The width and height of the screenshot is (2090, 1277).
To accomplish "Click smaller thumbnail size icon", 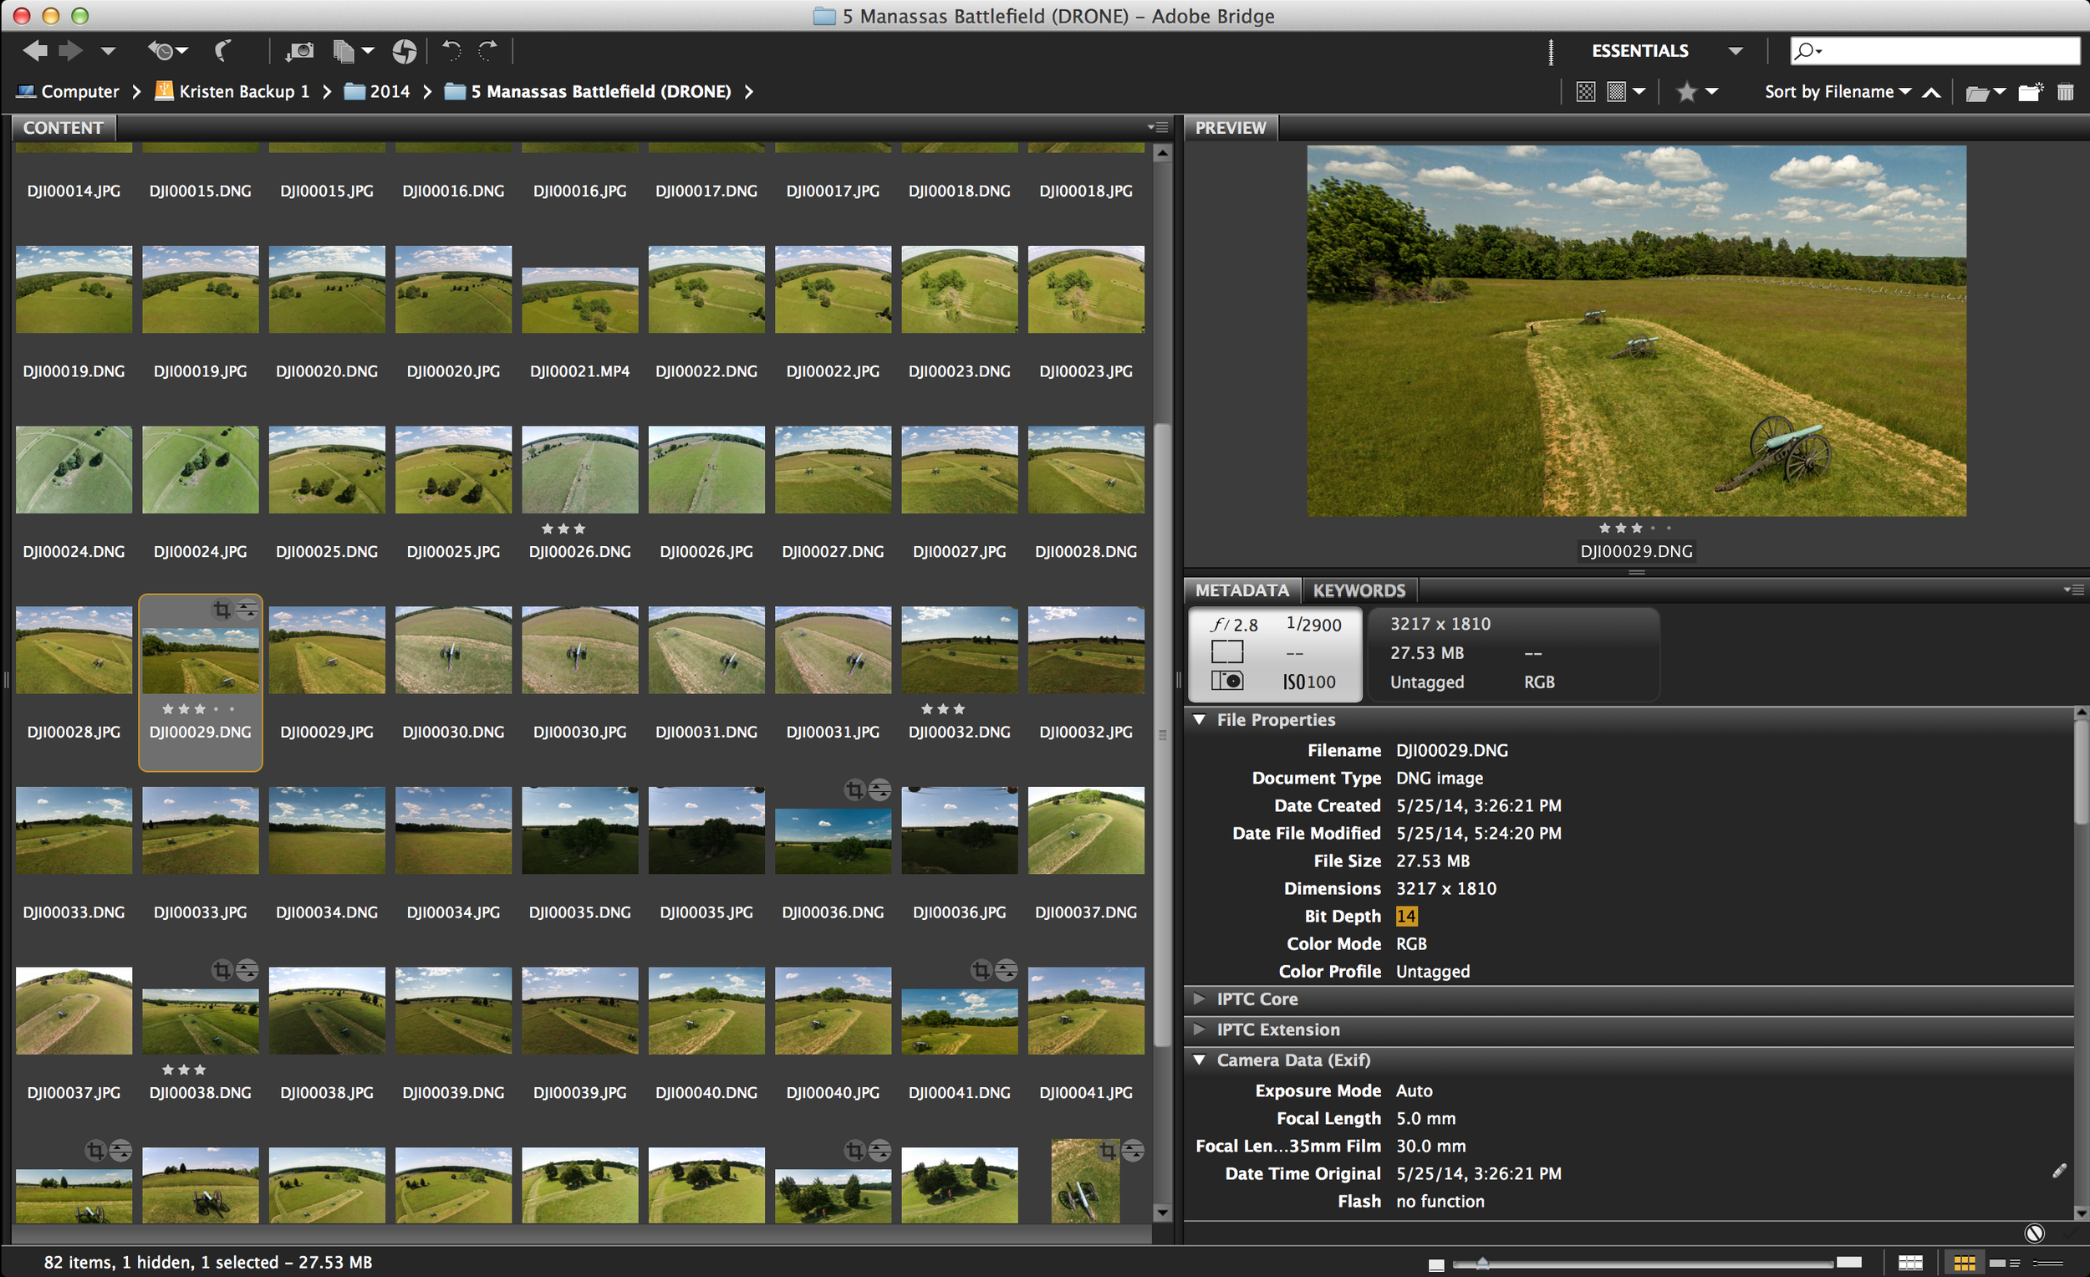I will point(1435,1264).
